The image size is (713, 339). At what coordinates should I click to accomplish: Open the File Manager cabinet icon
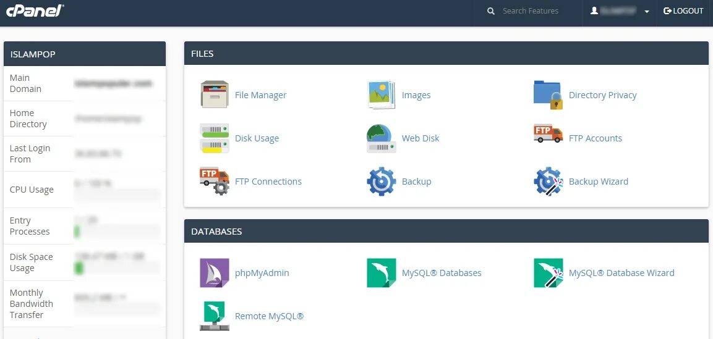[x=215, y=94]
